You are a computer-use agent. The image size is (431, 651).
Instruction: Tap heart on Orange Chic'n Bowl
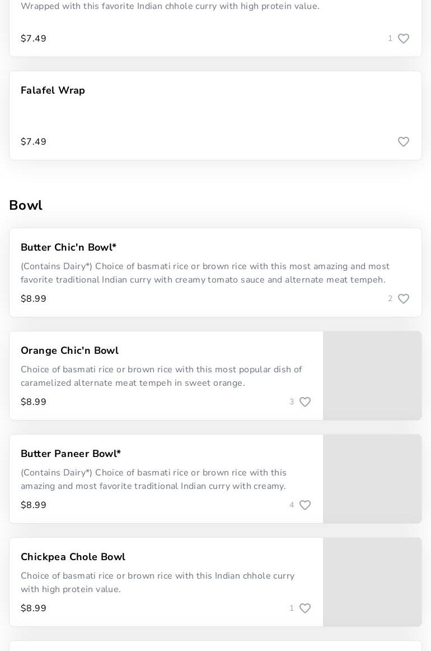click(x=305, y=402)
